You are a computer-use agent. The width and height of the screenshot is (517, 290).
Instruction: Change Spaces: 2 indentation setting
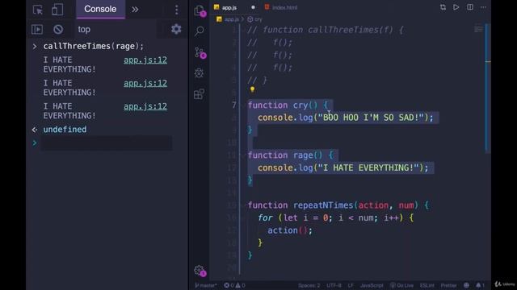(309, 285)
